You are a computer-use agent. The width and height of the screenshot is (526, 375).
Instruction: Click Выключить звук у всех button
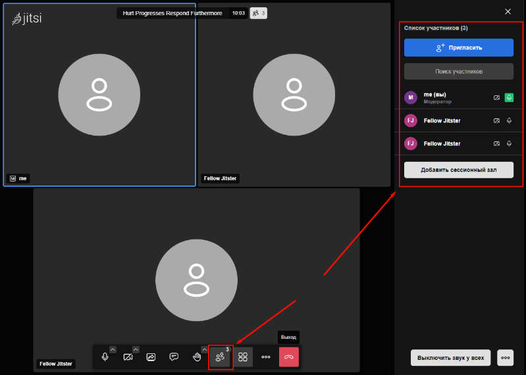pyautogui.click(x=450, y=358)
